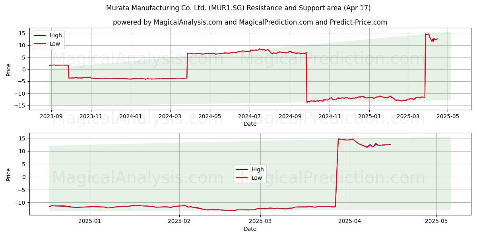This screenshot has height=238, width=477.
Task: Click the '2025-03' x-axis label in bottom chart
Action: coord(260,221)
